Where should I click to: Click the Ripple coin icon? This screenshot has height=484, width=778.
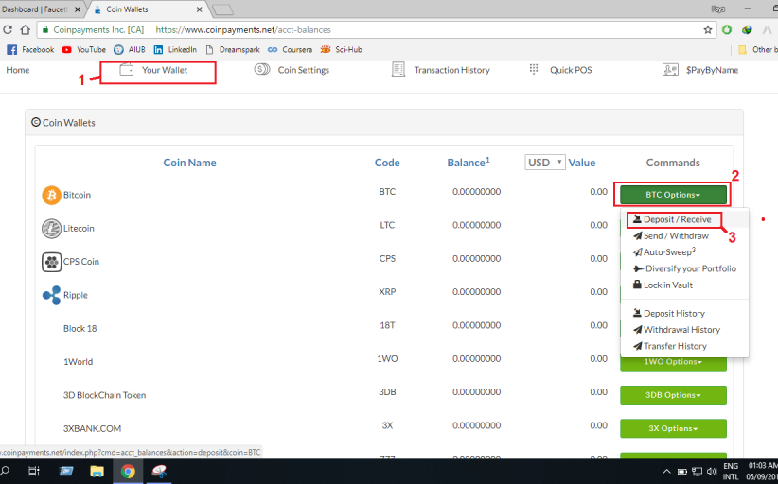click(x=51, y=295)
